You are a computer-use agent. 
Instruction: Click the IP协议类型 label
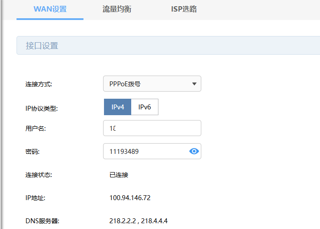pyautogui.click(x=42, y=108)
